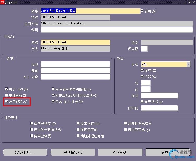The width and height of the screenshot is (196, 161).
Task: Click the request 类型 field
Action: click(x=75, y=64)
